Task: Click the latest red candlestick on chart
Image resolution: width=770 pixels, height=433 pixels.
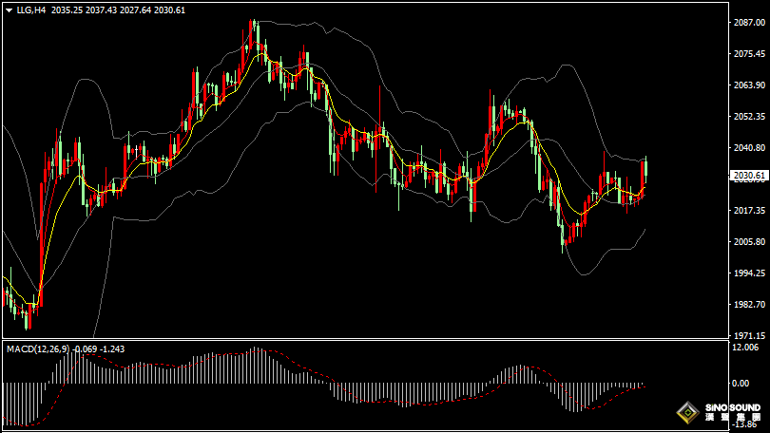Action: tap(645, 175)
